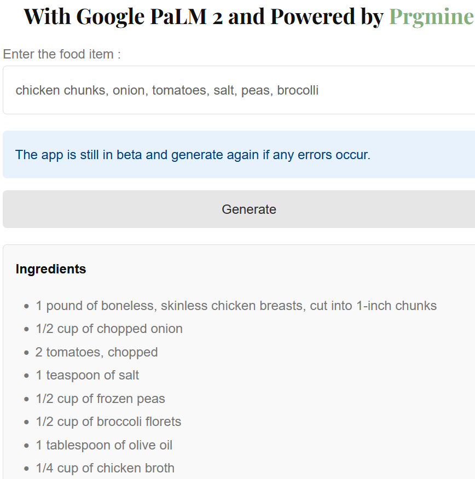Click the broccoli florets ingredient line
Screen dimensions: 475x479
pos(108,422)
